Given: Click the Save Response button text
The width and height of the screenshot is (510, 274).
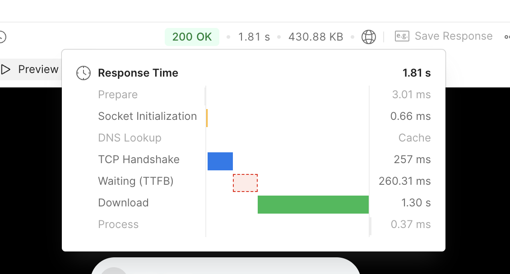Looking at the screenshot, I should point(453,37).
